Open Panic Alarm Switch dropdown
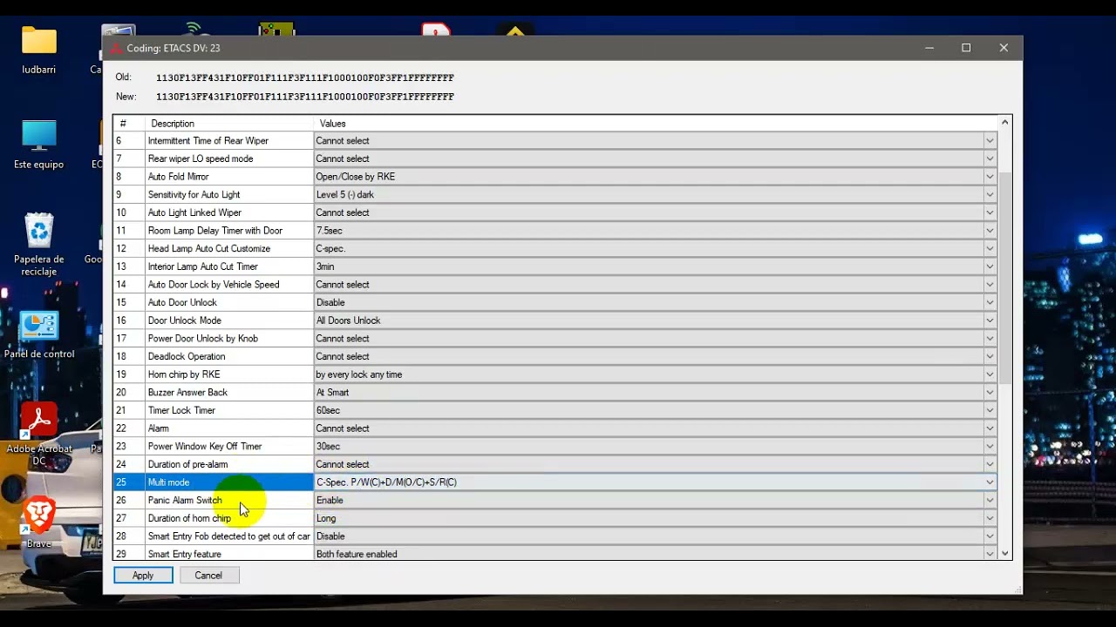The image size is (1116, 627). pos(990,501)
